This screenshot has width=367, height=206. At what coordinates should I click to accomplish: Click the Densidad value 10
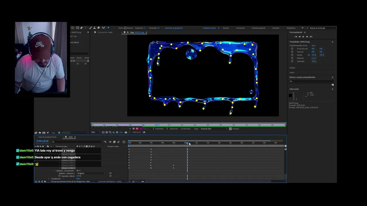coord(158,28)
